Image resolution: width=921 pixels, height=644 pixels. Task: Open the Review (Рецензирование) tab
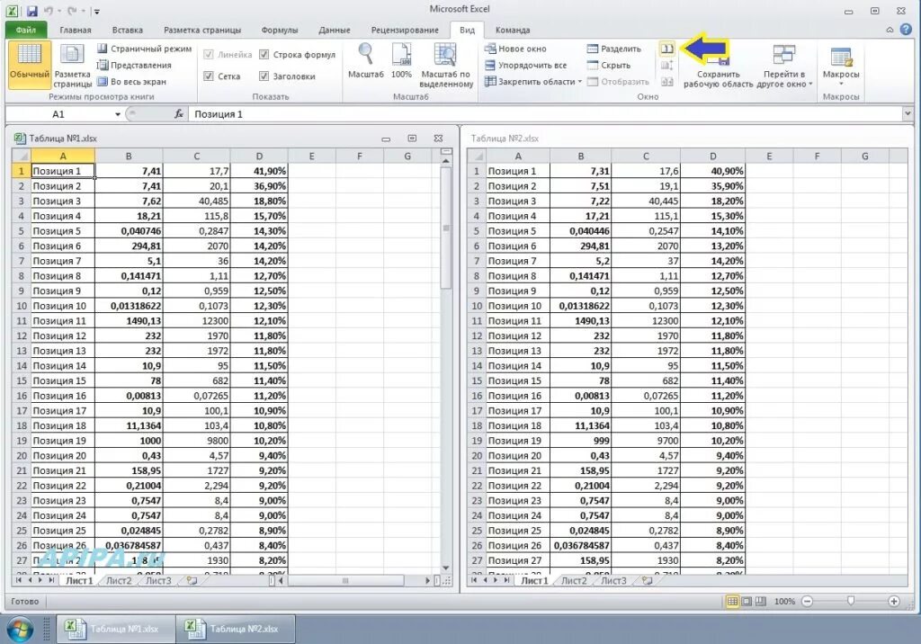coord(405,30)
